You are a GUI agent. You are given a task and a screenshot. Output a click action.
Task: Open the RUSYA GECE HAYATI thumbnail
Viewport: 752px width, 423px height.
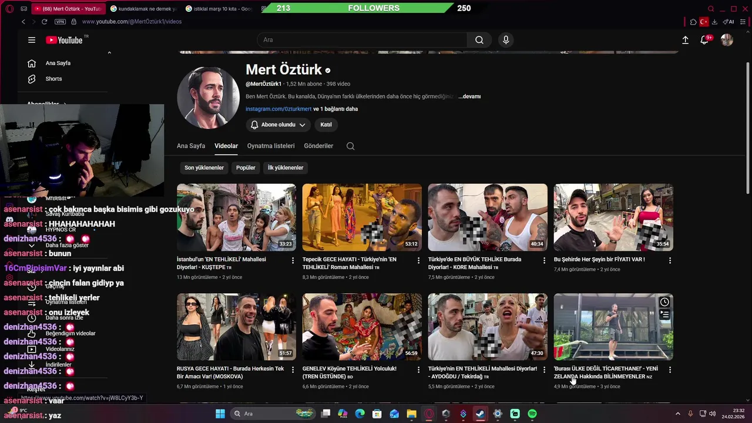coord(236,327)
